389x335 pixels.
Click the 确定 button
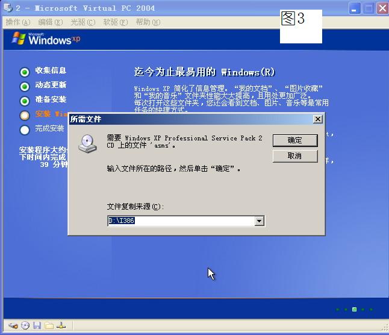pyautogui.click(x=295, y=140)
